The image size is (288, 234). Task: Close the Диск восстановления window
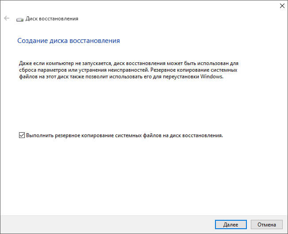(x=281, y=6)
